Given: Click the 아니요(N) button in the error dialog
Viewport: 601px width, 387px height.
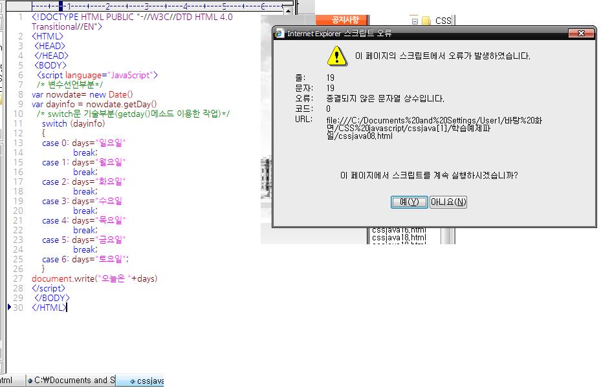Looking at the screenshot, I should (x=448, y=202).
